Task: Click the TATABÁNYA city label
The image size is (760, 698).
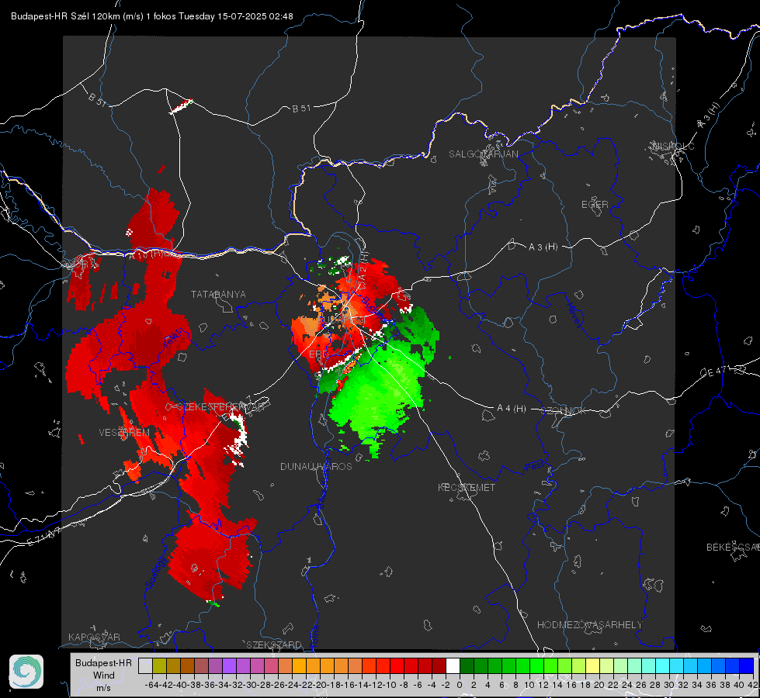Action: 218,294
